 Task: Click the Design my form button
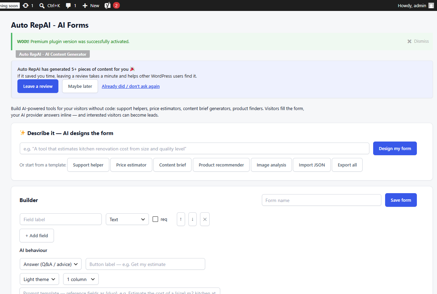click(395, 148)
